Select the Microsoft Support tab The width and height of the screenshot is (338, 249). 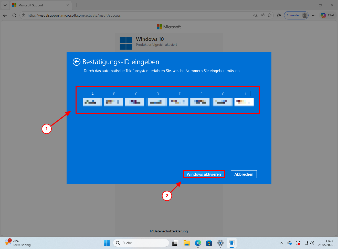41,5
